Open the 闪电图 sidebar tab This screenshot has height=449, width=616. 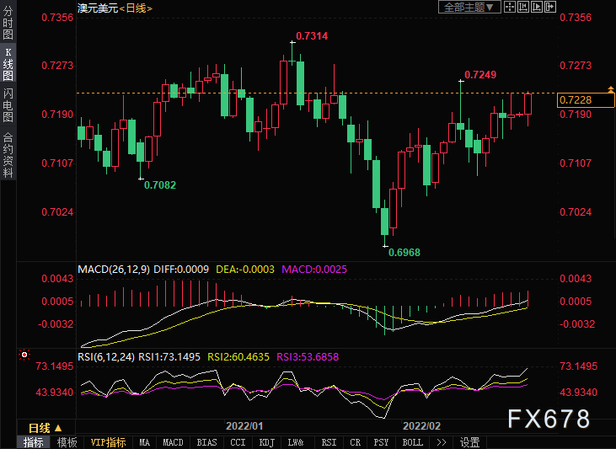click(8, 105)
